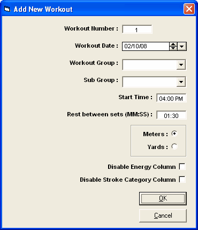Confirm with the OK button

163,198
